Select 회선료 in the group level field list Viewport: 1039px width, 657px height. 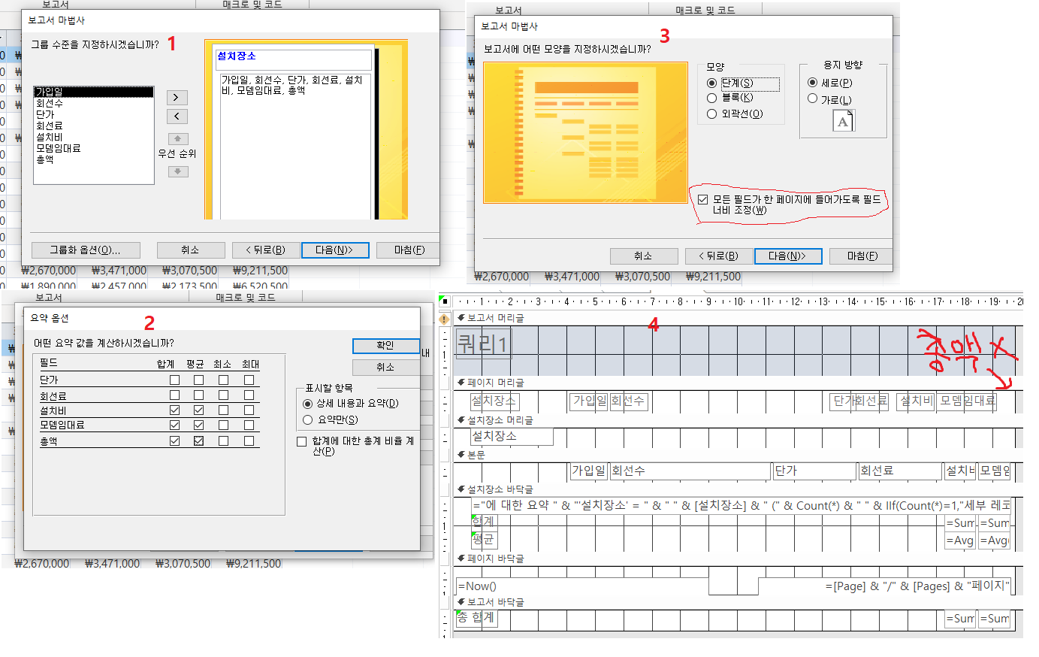click(x=50, y=126)
